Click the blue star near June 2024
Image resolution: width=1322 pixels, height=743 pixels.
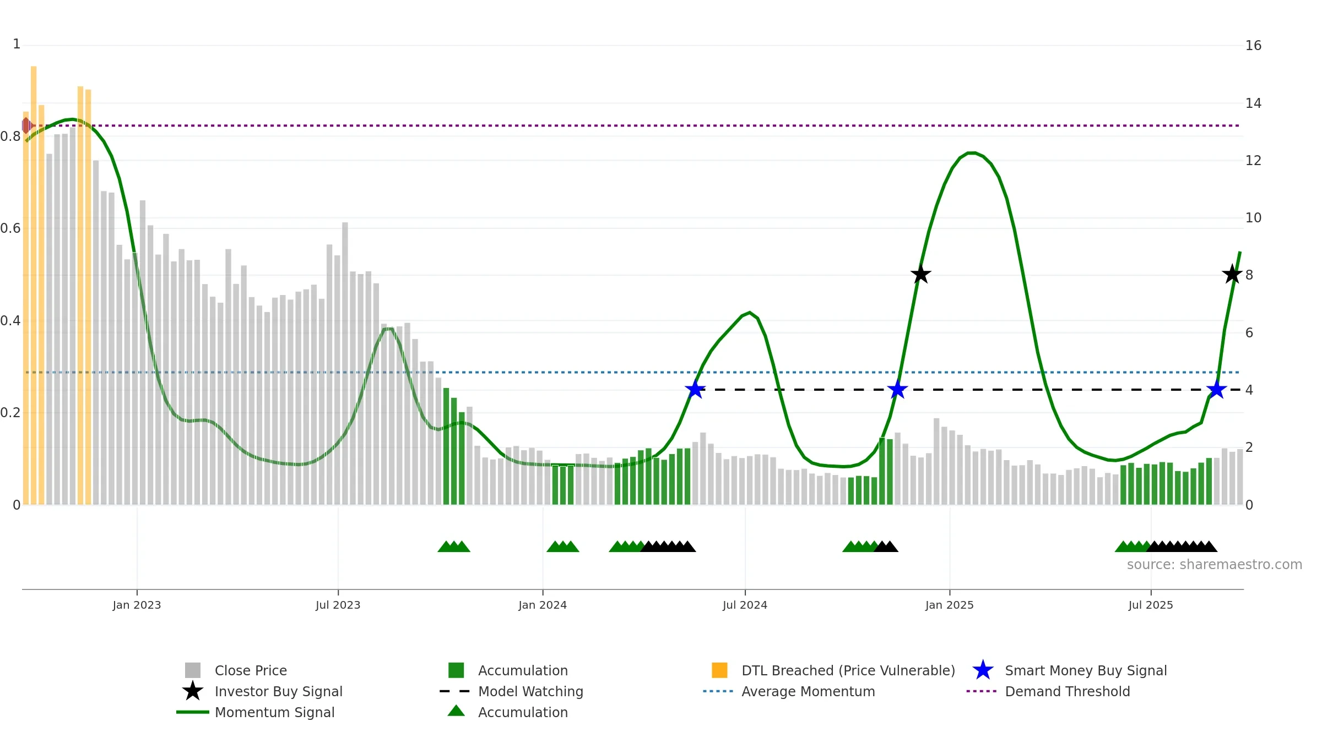pos(695,389)
